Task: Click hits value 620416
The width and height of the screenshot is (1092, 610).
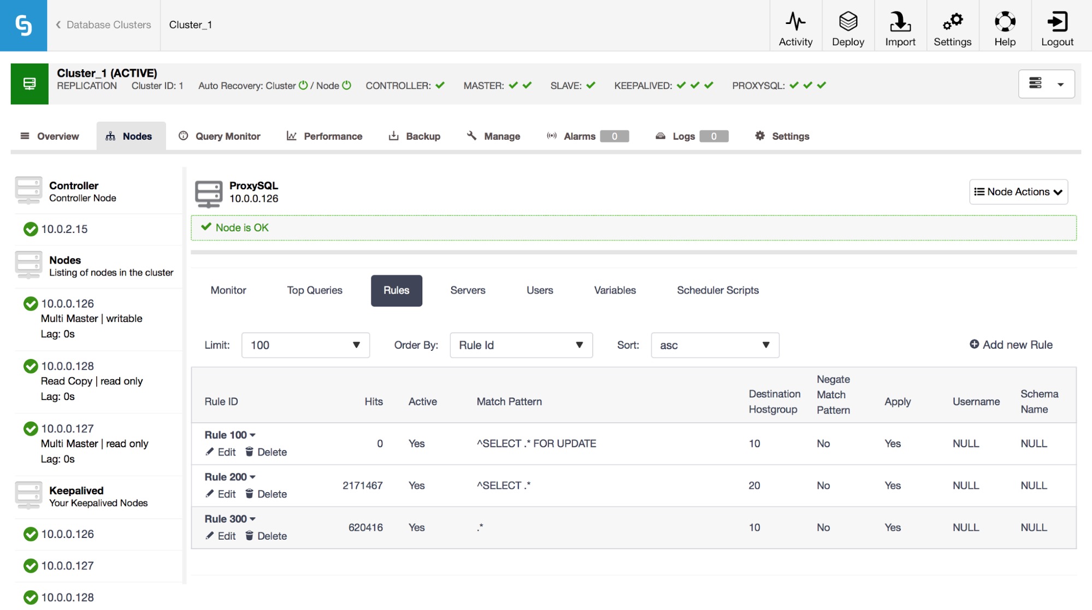Action: point(365,528)
